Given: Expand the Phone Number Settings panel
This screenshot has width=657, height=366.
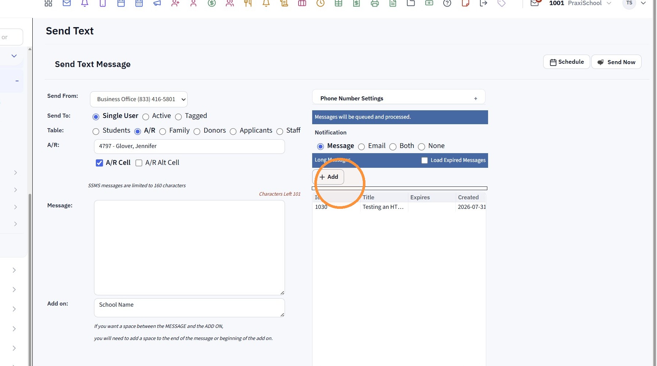Looking at the screenshot, I should tap(476, 99).
